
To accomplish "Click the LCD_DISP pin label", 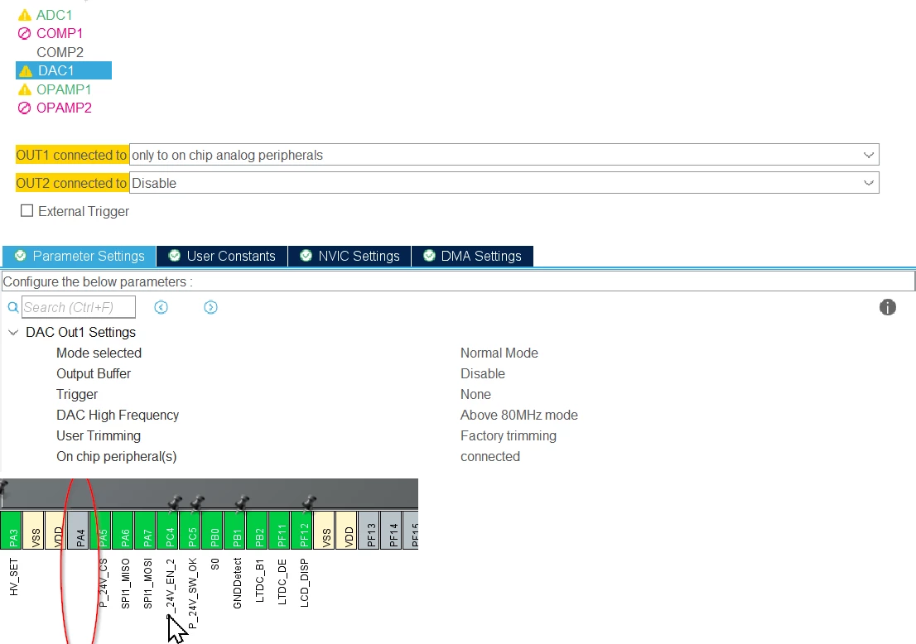I will pos(304,583).
